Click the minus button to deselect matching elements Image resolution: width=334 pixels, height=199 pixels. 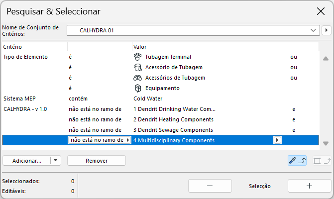tap(210, 186)
